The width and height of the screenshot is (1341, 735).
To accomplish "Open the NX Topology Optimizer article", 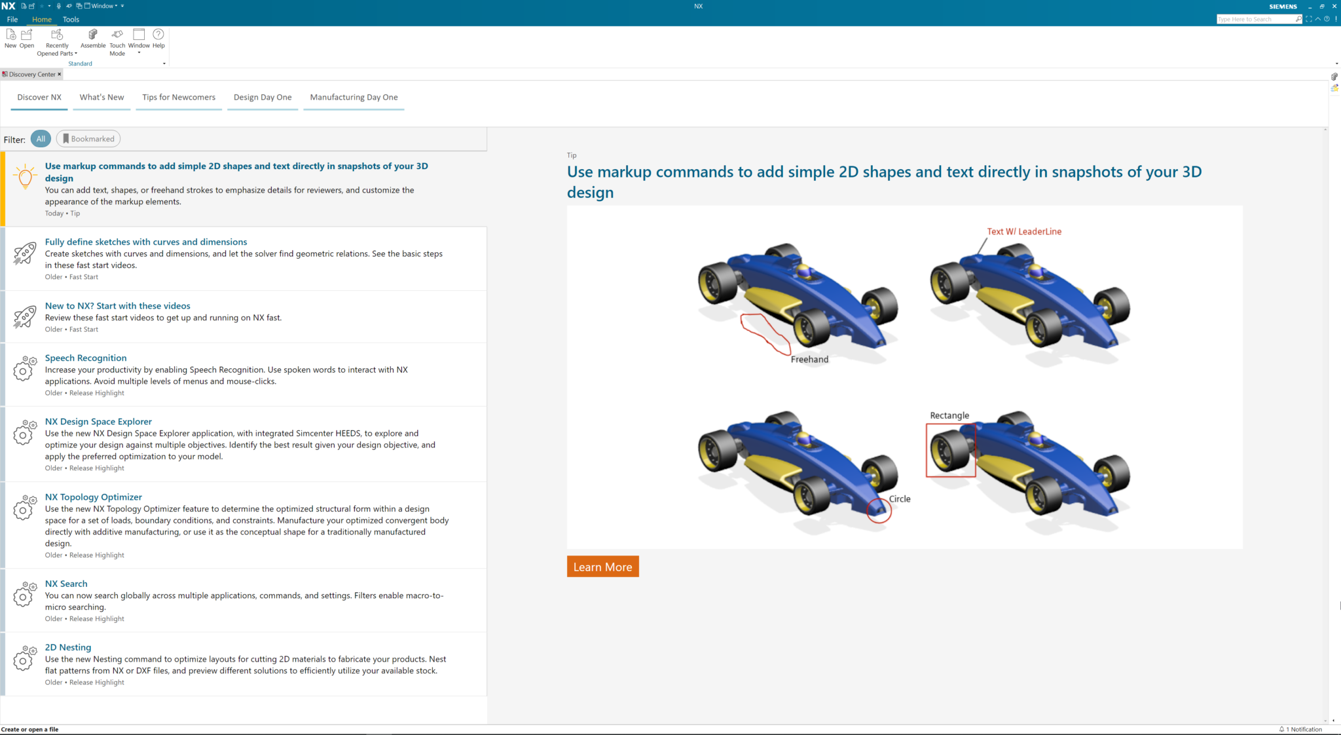I will 93,497.
